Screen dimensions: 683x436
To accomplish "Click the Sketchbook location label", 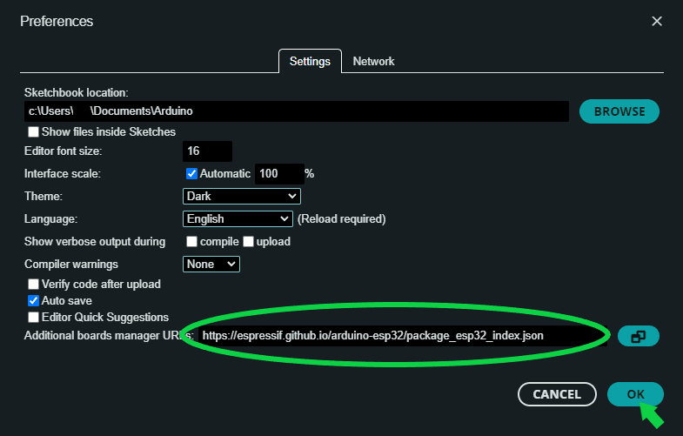I will 77,93.
